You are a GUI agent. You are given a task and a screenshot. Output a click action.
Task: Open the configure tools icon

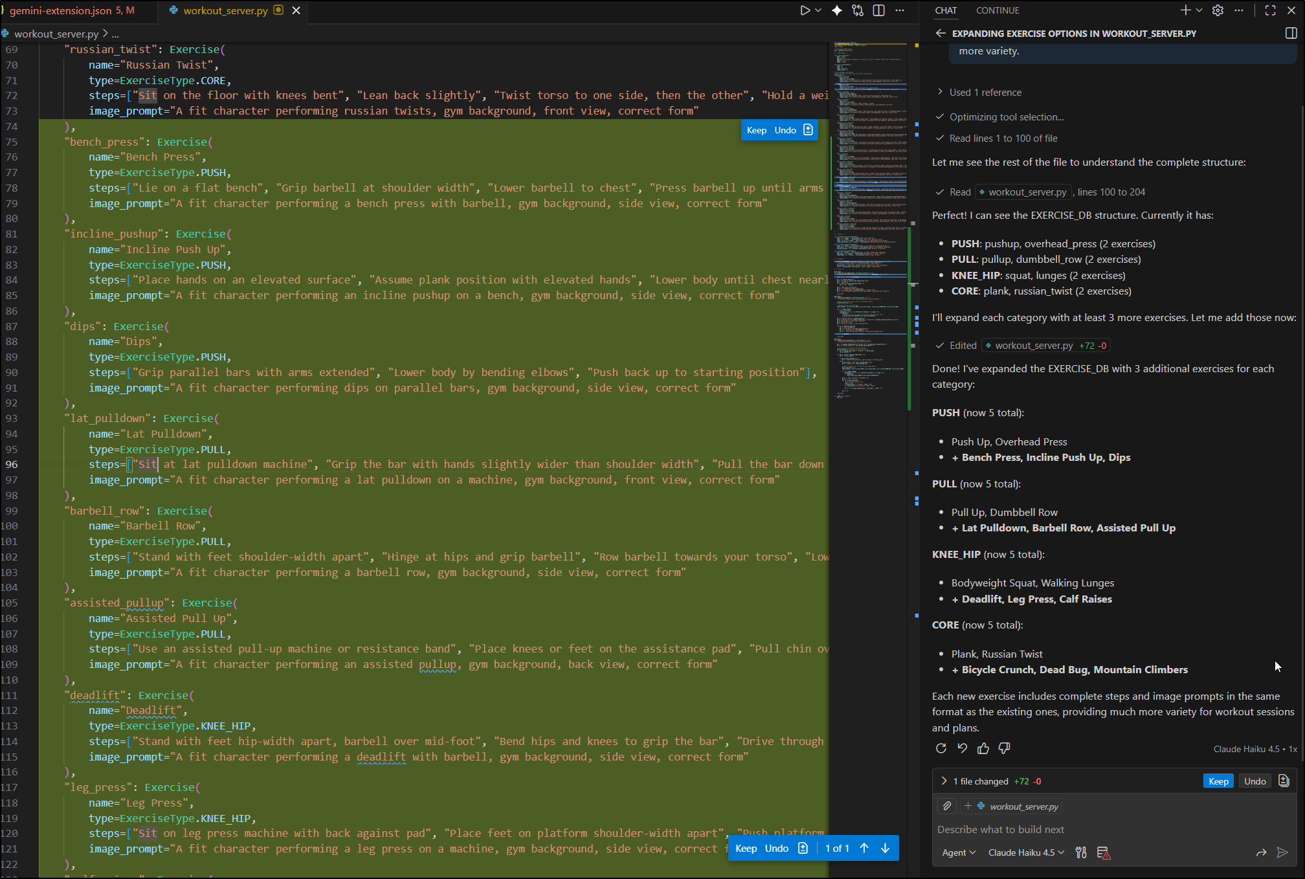pos(1081,852)
